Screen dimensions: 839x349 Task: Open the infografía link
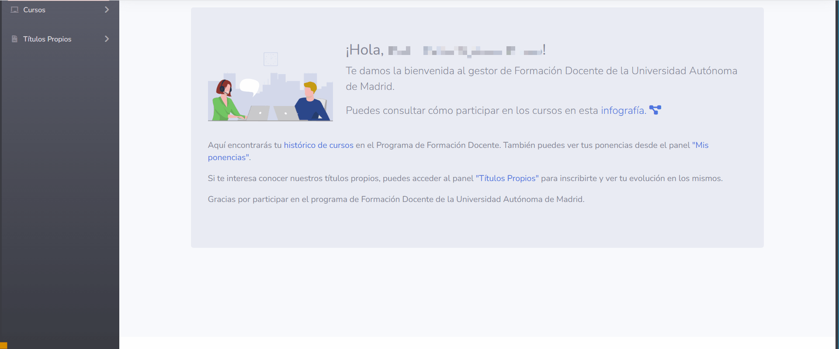click(x=623, y=110)
